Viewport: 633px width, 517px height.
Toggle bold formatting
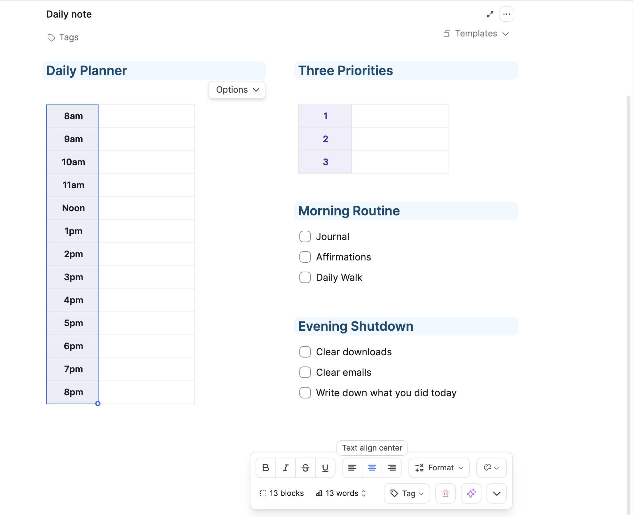[x=266, y=468]
